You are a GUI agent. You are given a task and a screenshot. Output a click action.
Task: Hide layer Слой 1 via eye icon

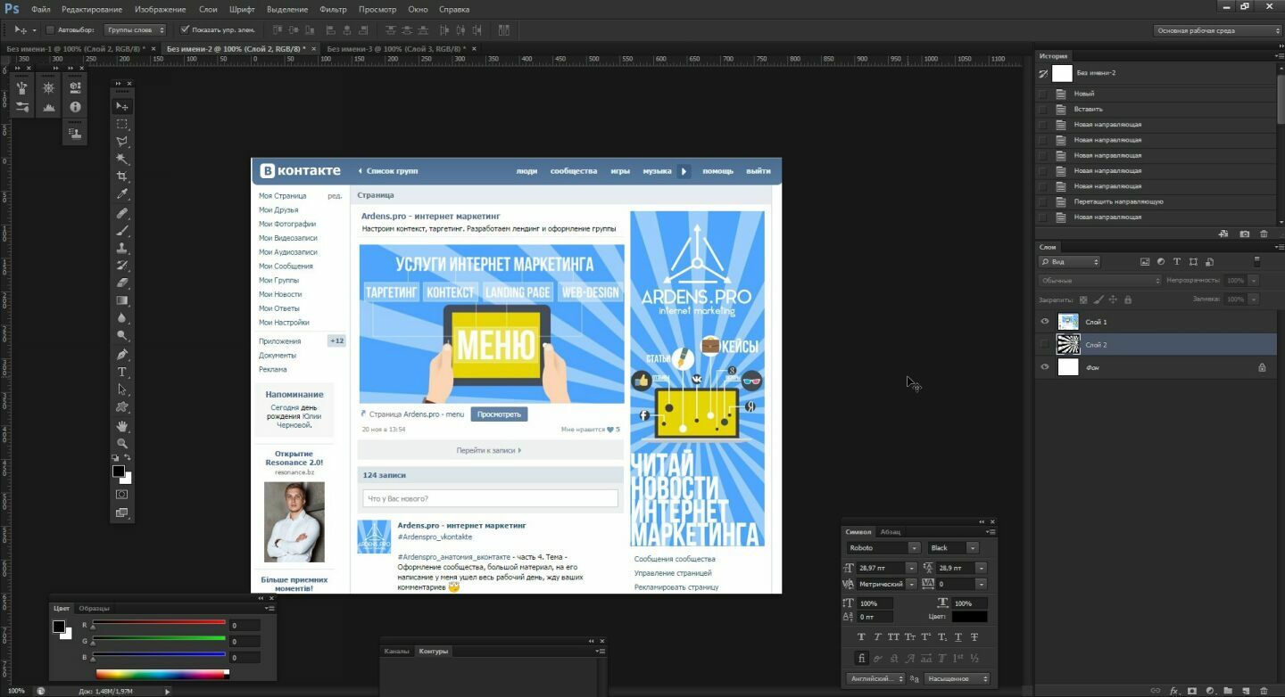pos(1044,322)
